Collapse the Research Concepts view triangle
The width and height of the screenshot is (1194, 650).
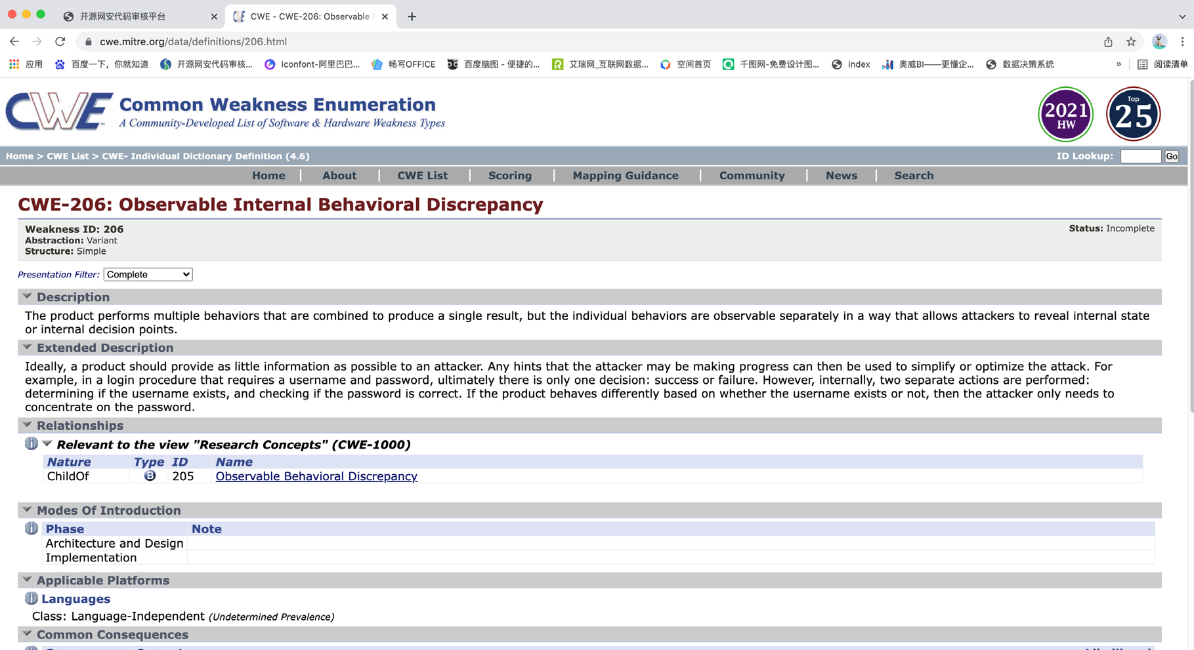pyautogui.click(x=47, y=444)
